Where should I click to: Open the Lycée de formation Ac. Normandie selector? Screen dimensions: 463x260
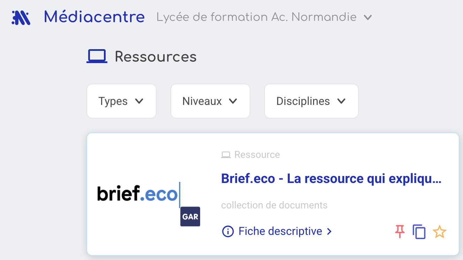coord(256,17)
